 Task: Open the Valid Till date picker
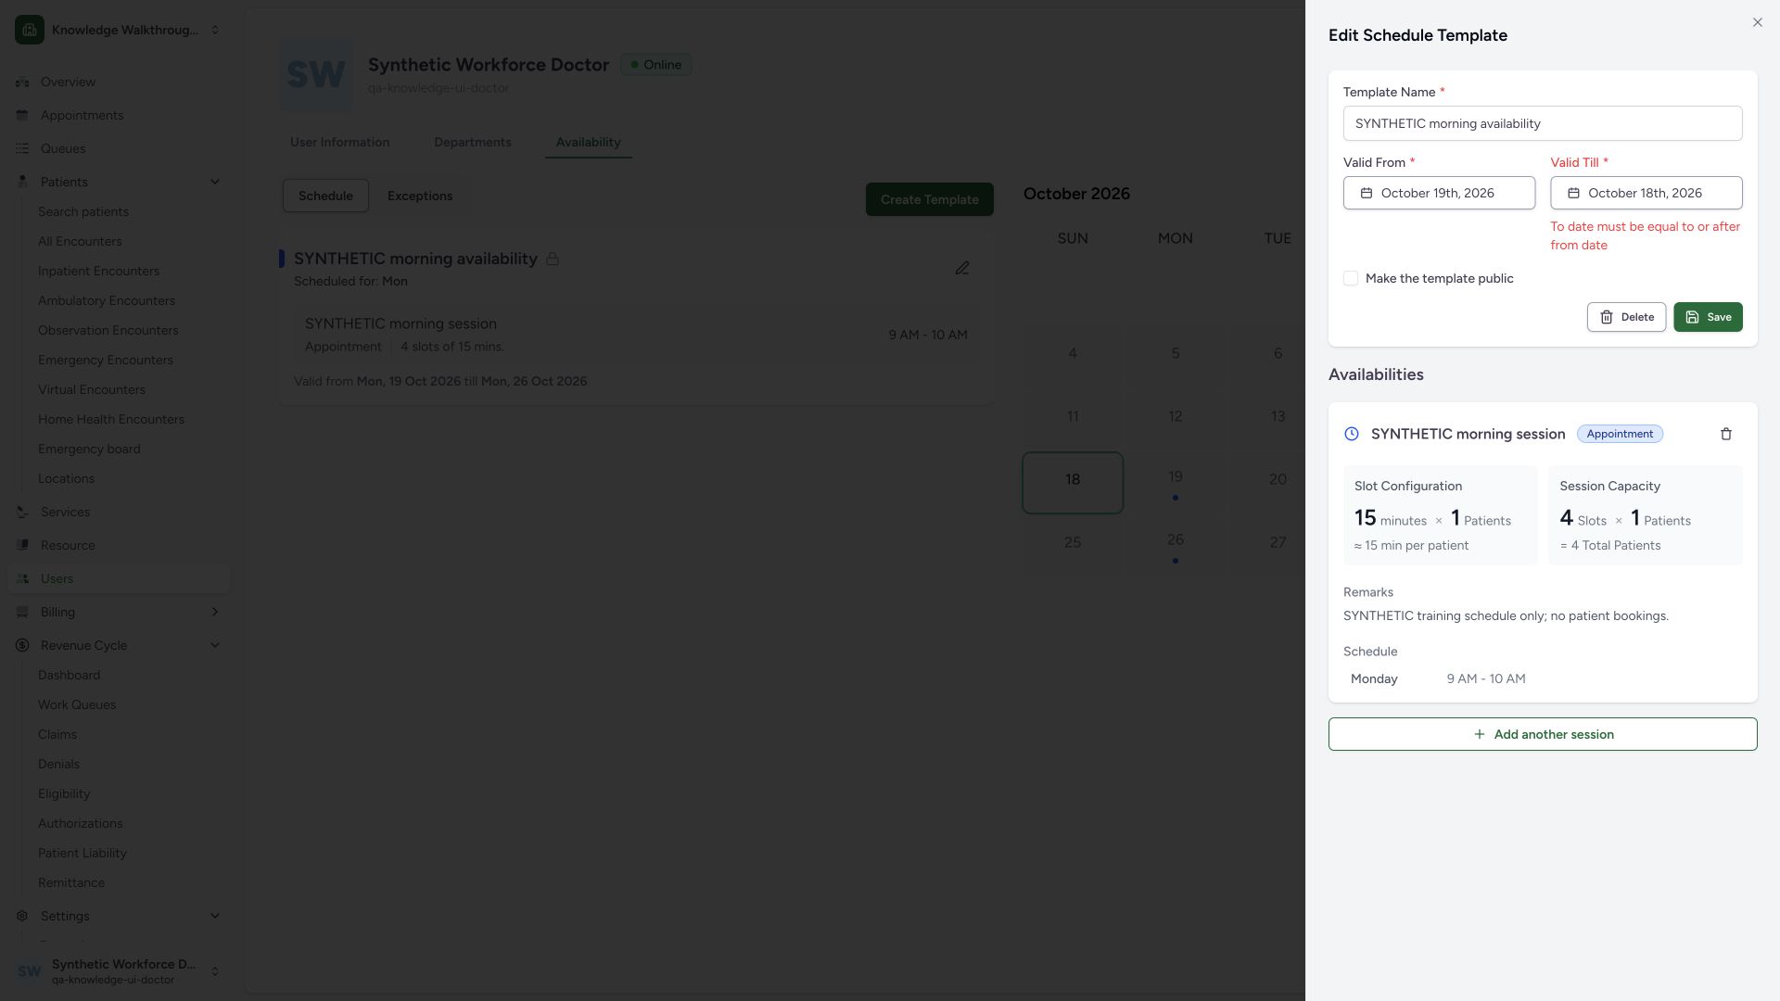pos(1646,193)
